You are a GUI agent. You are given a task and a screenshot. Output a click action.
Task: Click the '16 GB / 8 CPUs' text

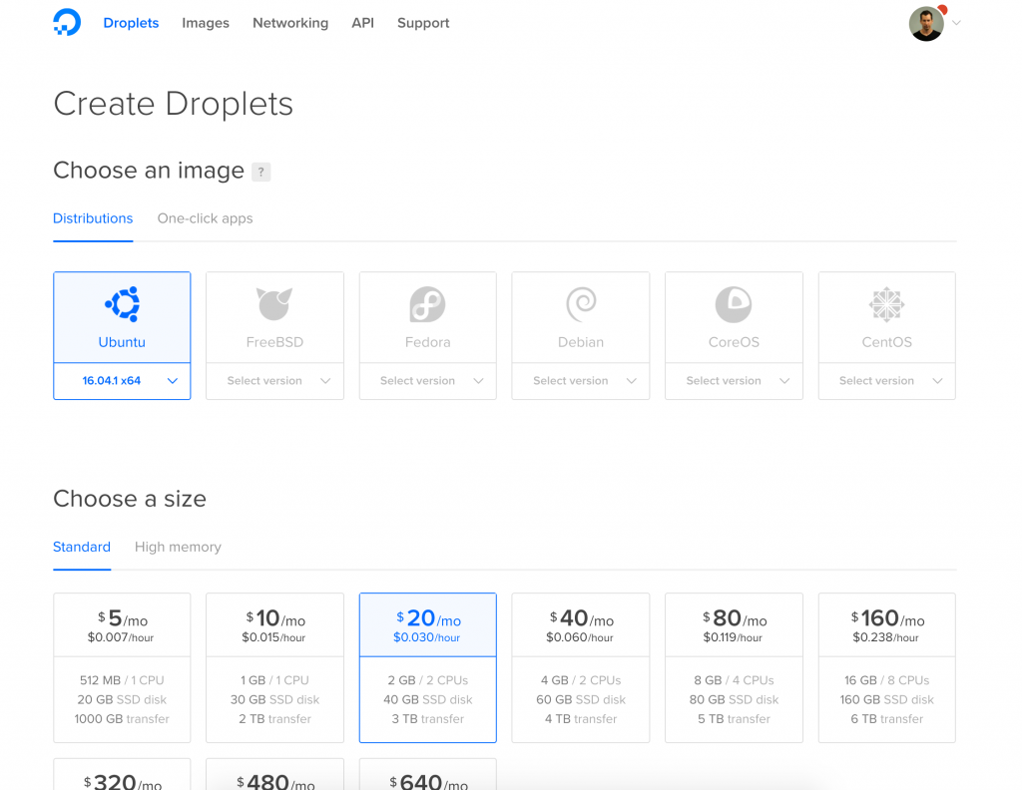click(887, 680)
